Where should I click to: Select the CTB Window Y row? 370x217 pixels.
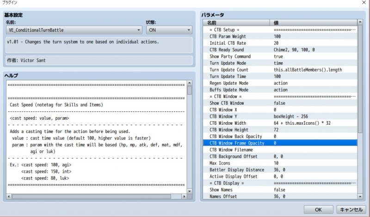click(x=280, y=116)
